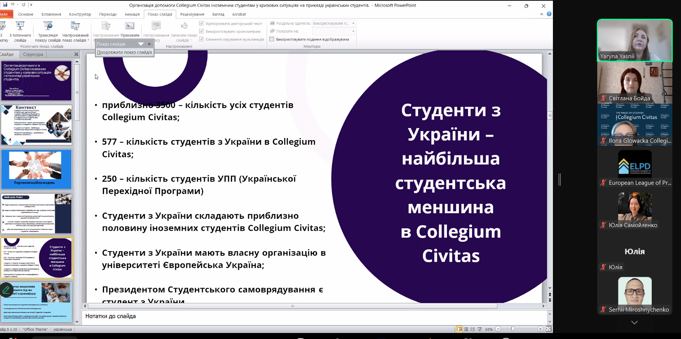The image size is (681, 339).
Task: Enable the presenter view (подання відображувача) checkbox
Action: point(272,39)
